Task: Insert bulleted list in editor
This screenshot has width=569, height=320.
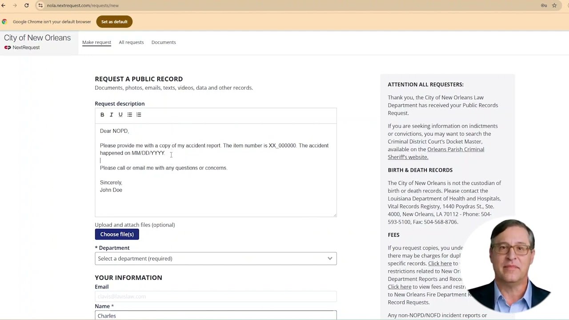Action: click(x=129, y=115)
